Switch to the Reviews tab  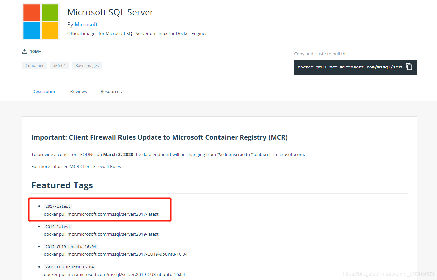tap(79, 91)
